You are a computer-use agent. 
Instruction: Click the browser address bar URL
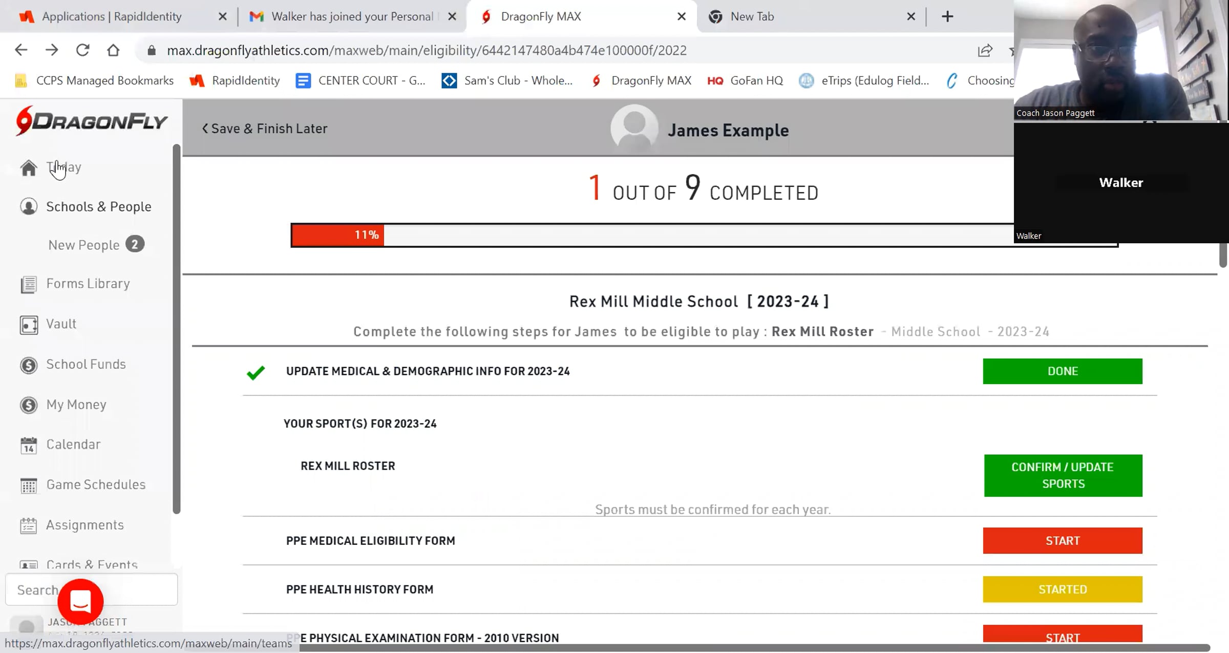[427, 50]
